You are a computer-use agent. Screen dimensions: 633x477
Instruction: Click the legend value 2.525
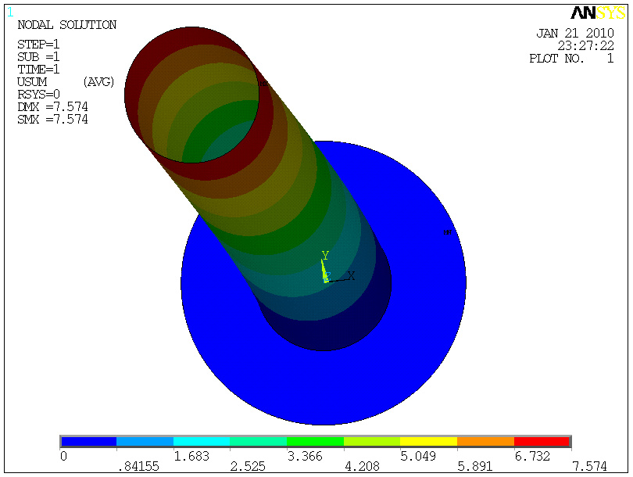pos(248,467)
